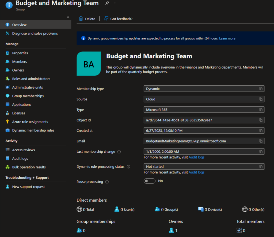Open Diagnose and solve problems

pyautogui.click(x=36, y=33)
